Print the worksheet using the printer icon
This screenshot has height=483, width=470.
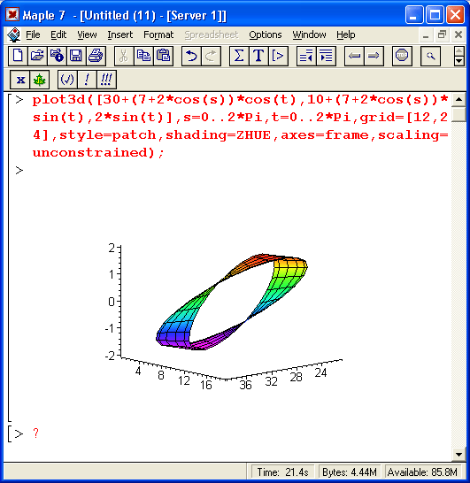[x=96, y=56]
